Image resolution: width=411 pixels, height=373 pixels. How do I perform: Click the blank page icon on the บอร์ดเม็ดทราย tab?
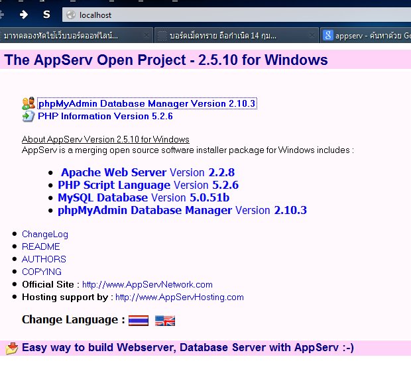pos(162,36)
